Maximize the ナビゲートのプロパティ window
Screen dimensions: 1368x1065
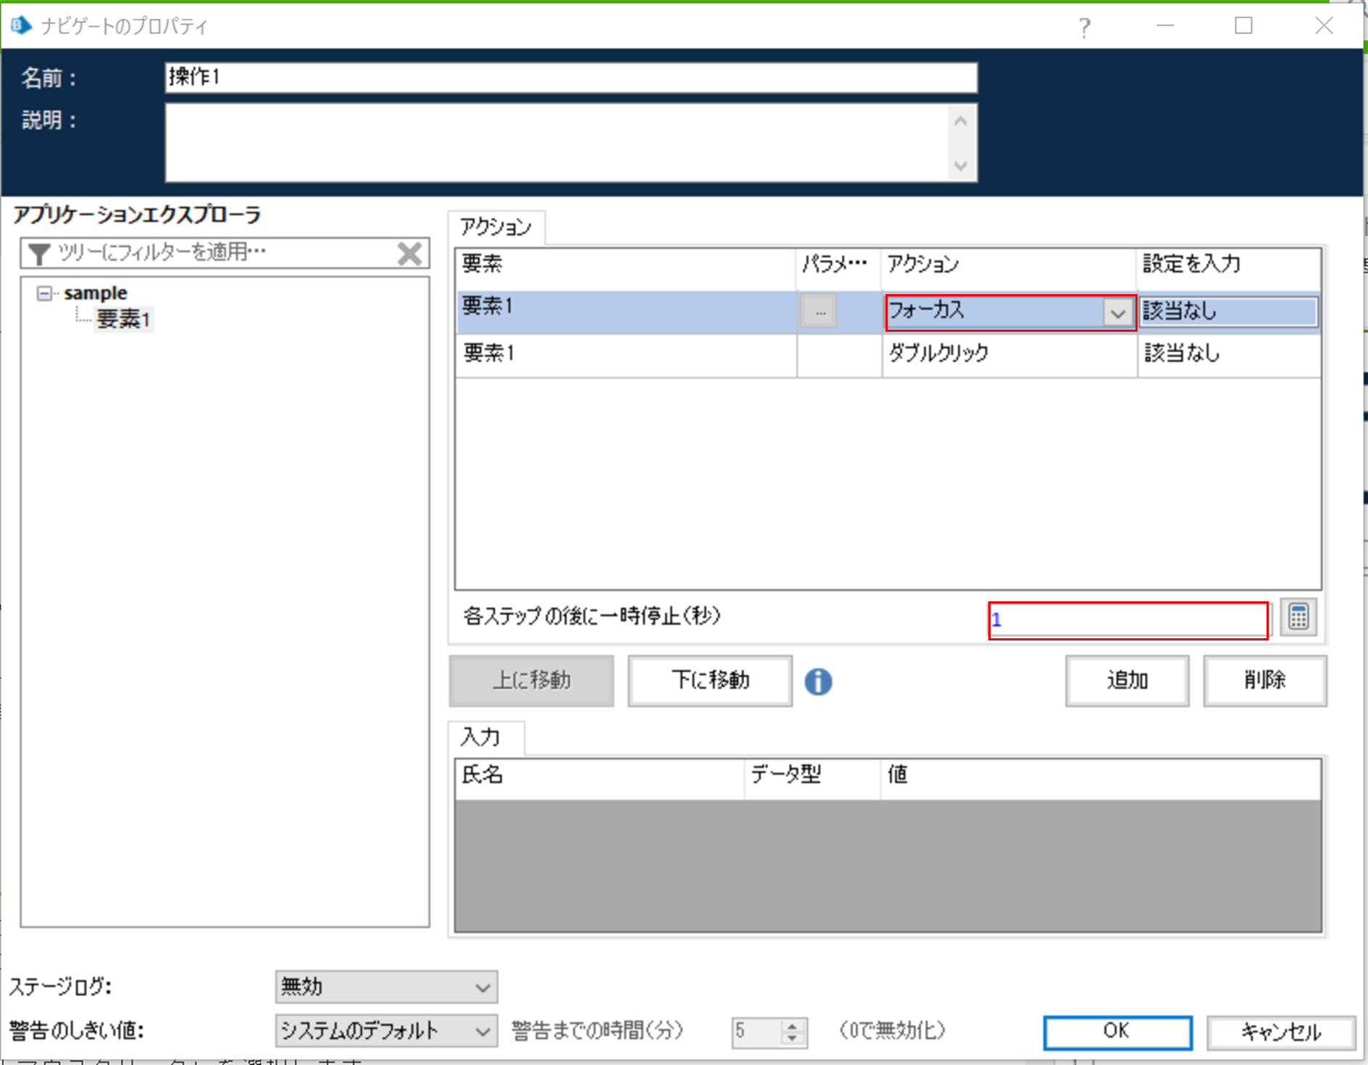(1244, 26)
